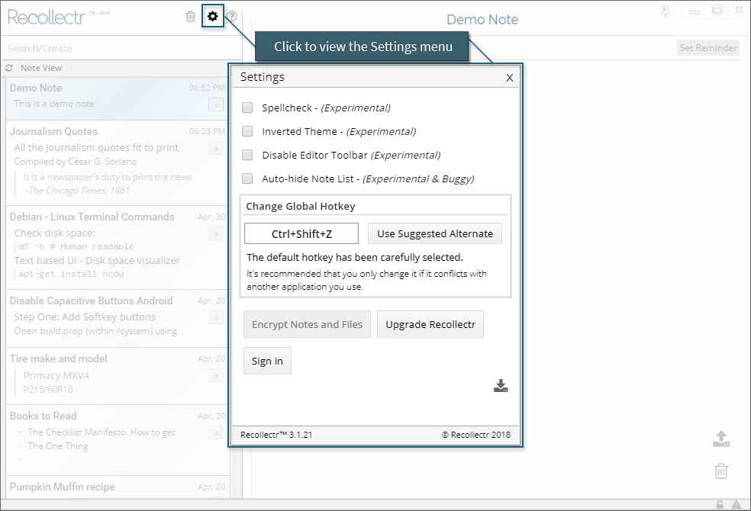Delete the Debian Linux Terminal Commands note
This screenshot has height=511, width=751.
click(216, 234)
